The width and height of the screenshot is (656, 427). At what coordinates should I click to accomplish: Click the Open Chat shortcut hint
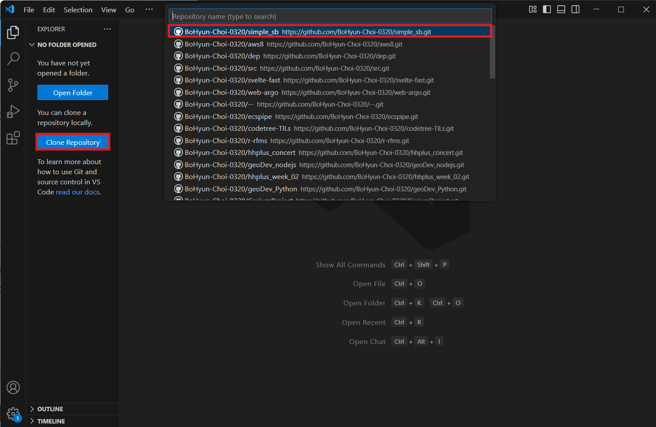(x=367, y=342)
